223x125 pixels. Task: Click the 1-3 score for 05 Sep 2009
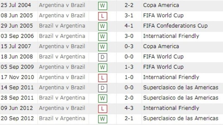[x=129, y=67]
